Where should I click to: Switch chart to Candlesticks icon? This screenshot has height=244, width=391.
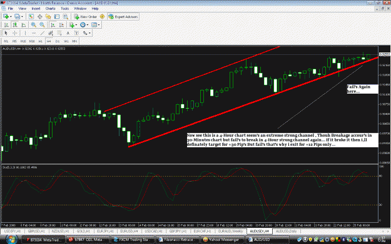tap(15, 25)
